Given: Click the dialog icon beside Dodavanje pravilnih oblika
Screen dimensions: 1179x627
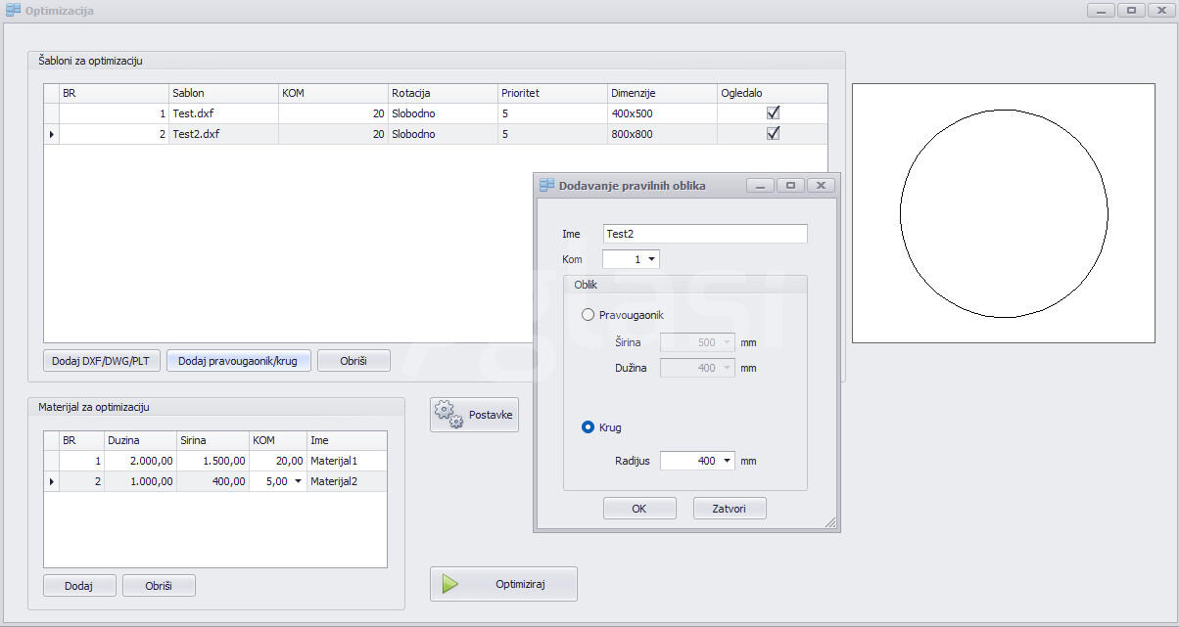Looking at the screenshot, I should [x=547, y=185].
